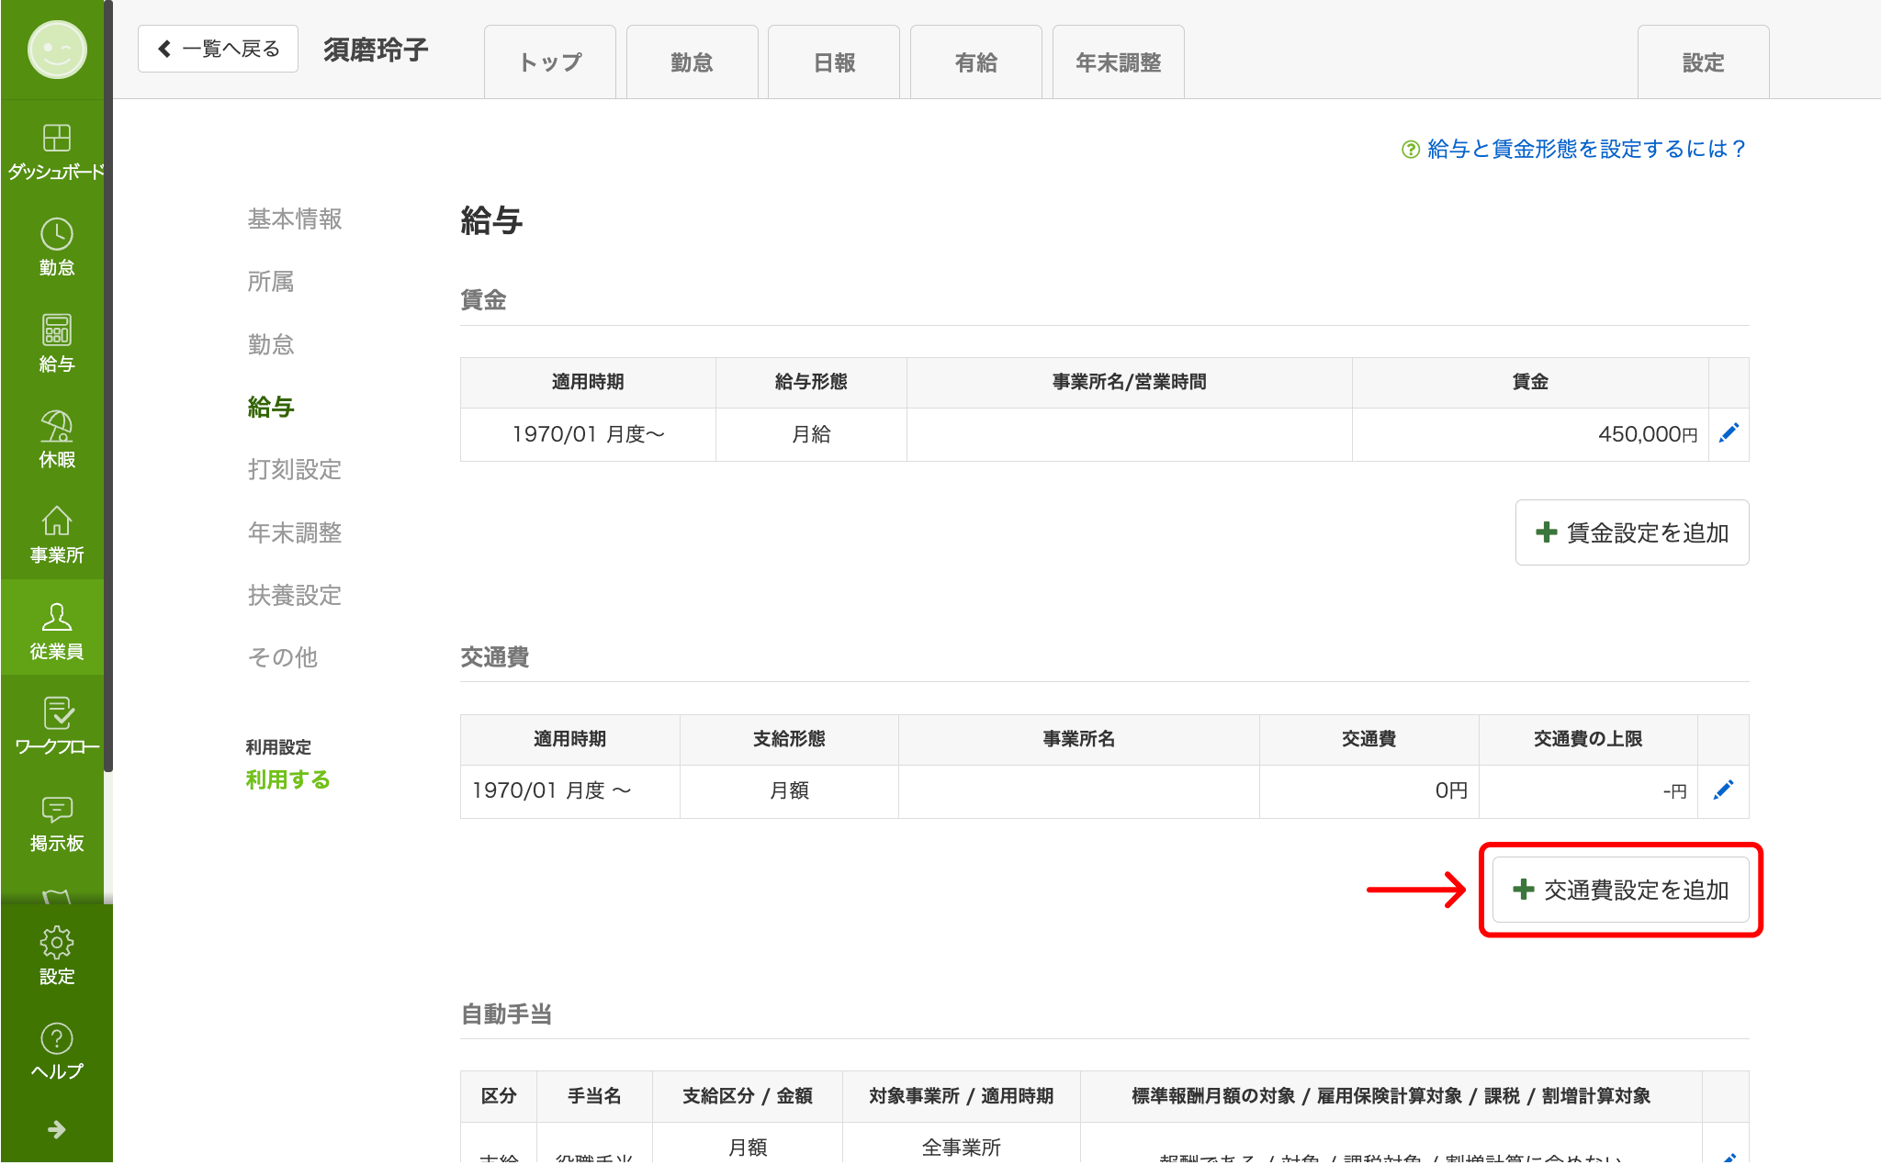Click the 手当名 column header

click(x=594, y=1096)
